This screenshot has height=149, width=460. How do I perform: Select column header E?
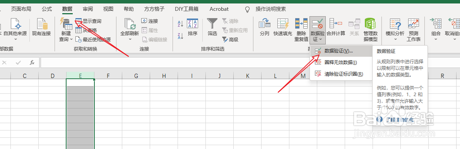[80, 76]
